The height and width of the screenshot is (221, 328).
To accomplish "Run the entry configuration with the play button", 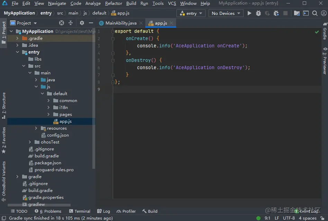I will click(249, 13).
